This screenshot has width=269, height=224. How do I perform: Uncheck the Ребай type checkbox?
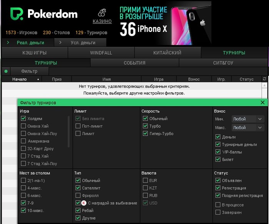[x=78, y=211]
